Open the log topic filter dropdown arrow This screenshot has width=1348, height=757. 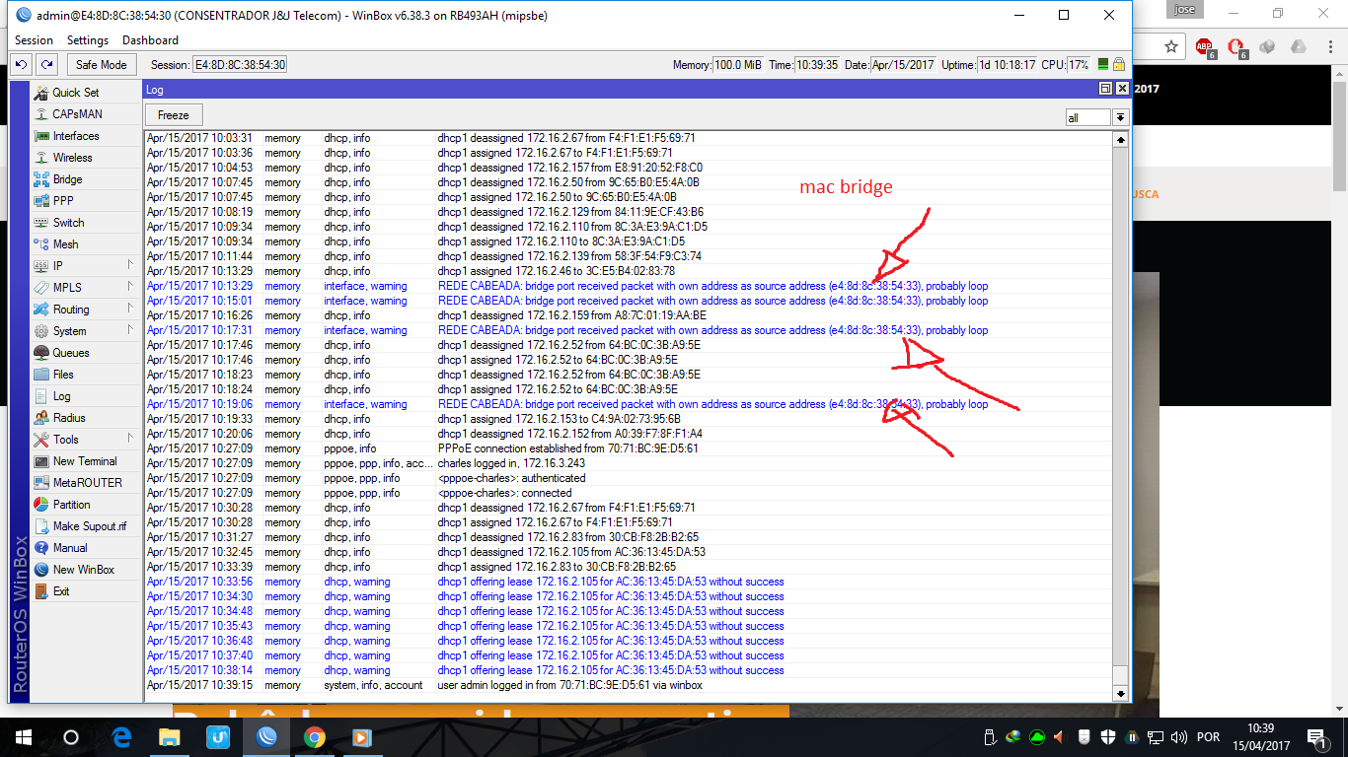point(1120,117)
